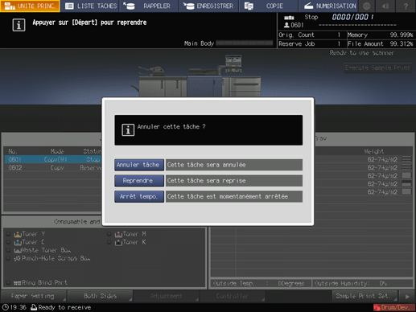The width and height of the screenshot is (416, 312).
Task: Go to the ENREGISTRER tab
Action: 208,6
